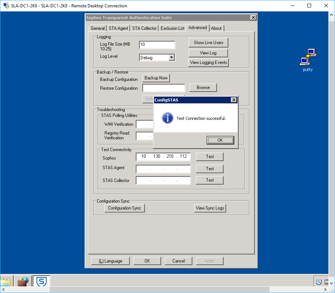Close the ConfigSTAS message box
Screen dimensions: 335x293
coord(234,100)
